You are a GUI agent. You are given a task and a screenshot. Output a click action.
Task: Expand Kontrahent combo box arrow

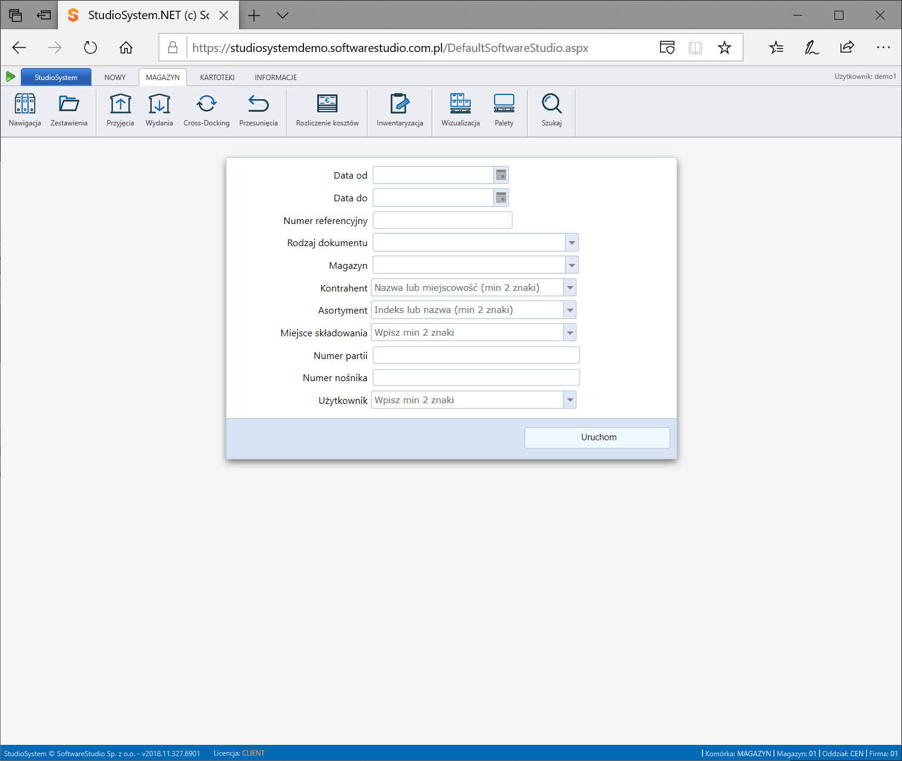click(x=570, y=287)
